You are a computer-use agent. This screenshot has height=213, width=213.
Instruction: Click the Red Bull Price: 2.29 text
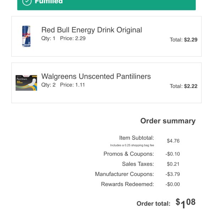pyautogui.click(x=73, y=38)
